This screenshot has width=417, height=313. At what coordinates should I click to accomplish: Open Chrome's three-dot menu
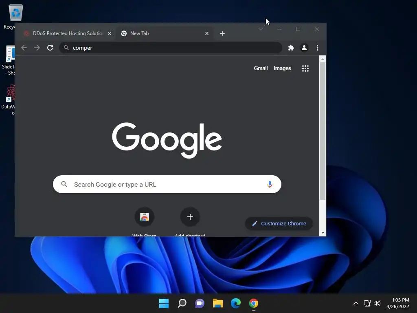tap(317, 48)
